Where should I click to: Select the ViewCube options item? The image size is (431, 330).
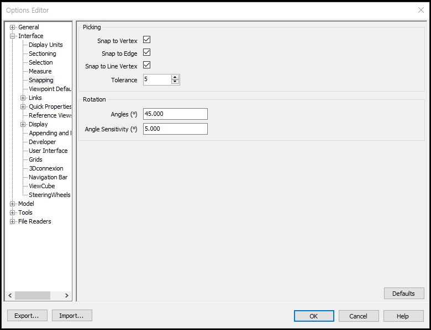[x=41, y=186]
